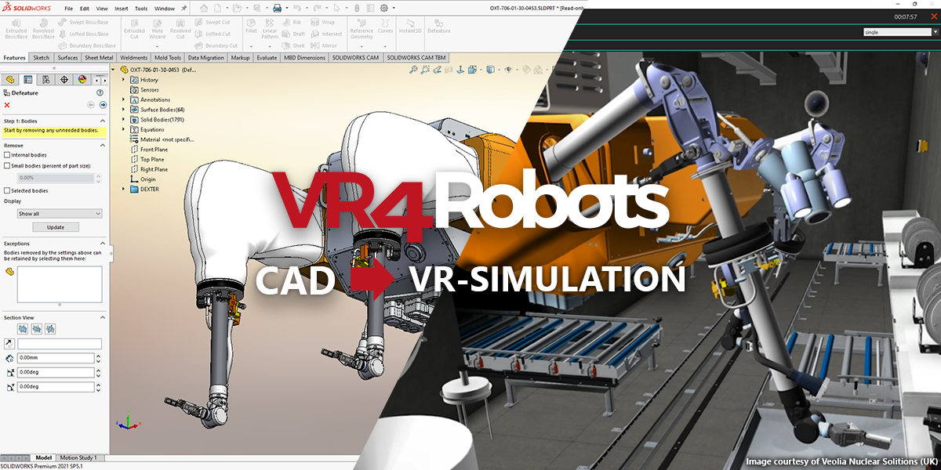The image size is (941, 470).
Task: Increment the 0.00mm offset spinner
Action: [x=98, y=356]
